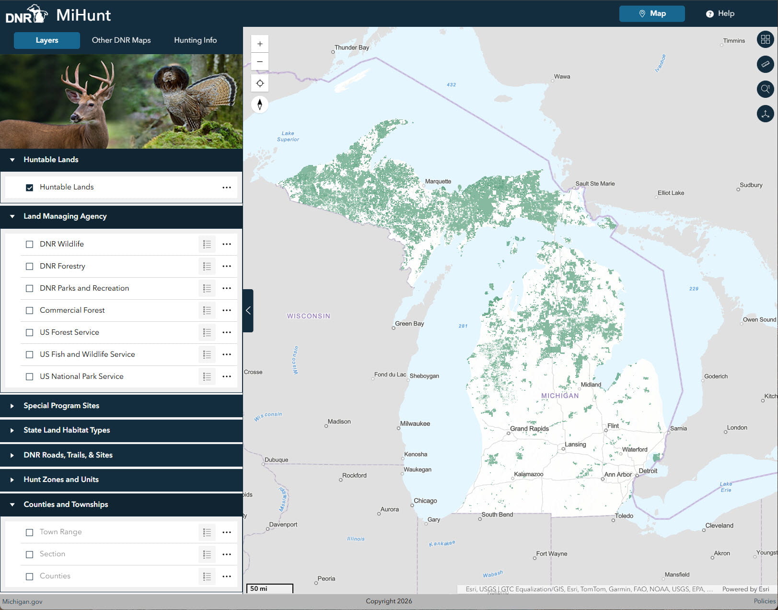Collapse the Land Managing Agency group
Image resolution: width=778 pixels, height=610 pixels.
point(121,216)
